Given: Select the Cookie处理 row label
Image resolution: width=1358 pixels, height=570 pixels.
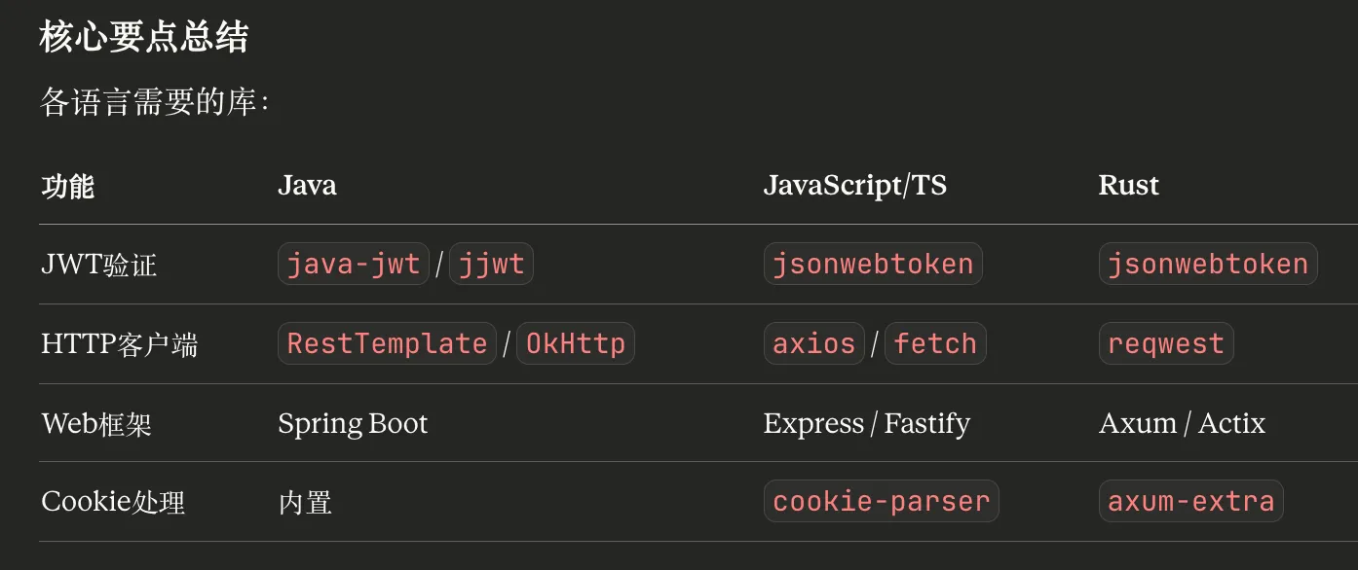Looking at the screenshot, I should coord(113,502).
